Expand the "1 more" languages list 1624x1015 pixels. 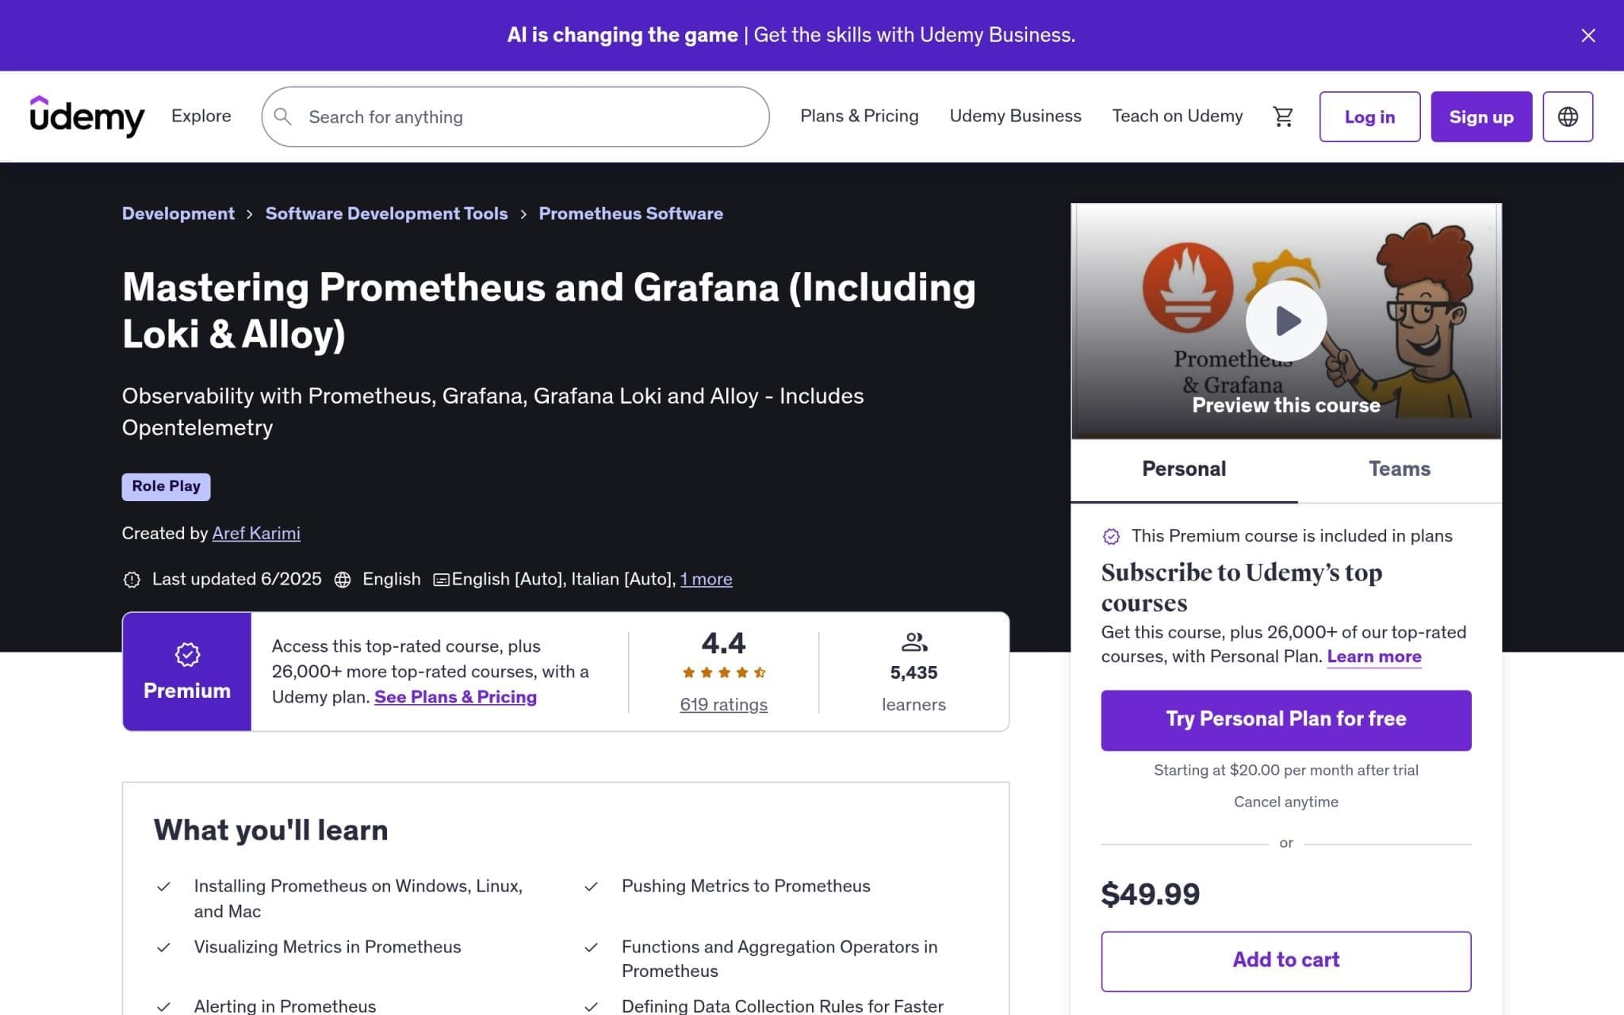[706, 579]
